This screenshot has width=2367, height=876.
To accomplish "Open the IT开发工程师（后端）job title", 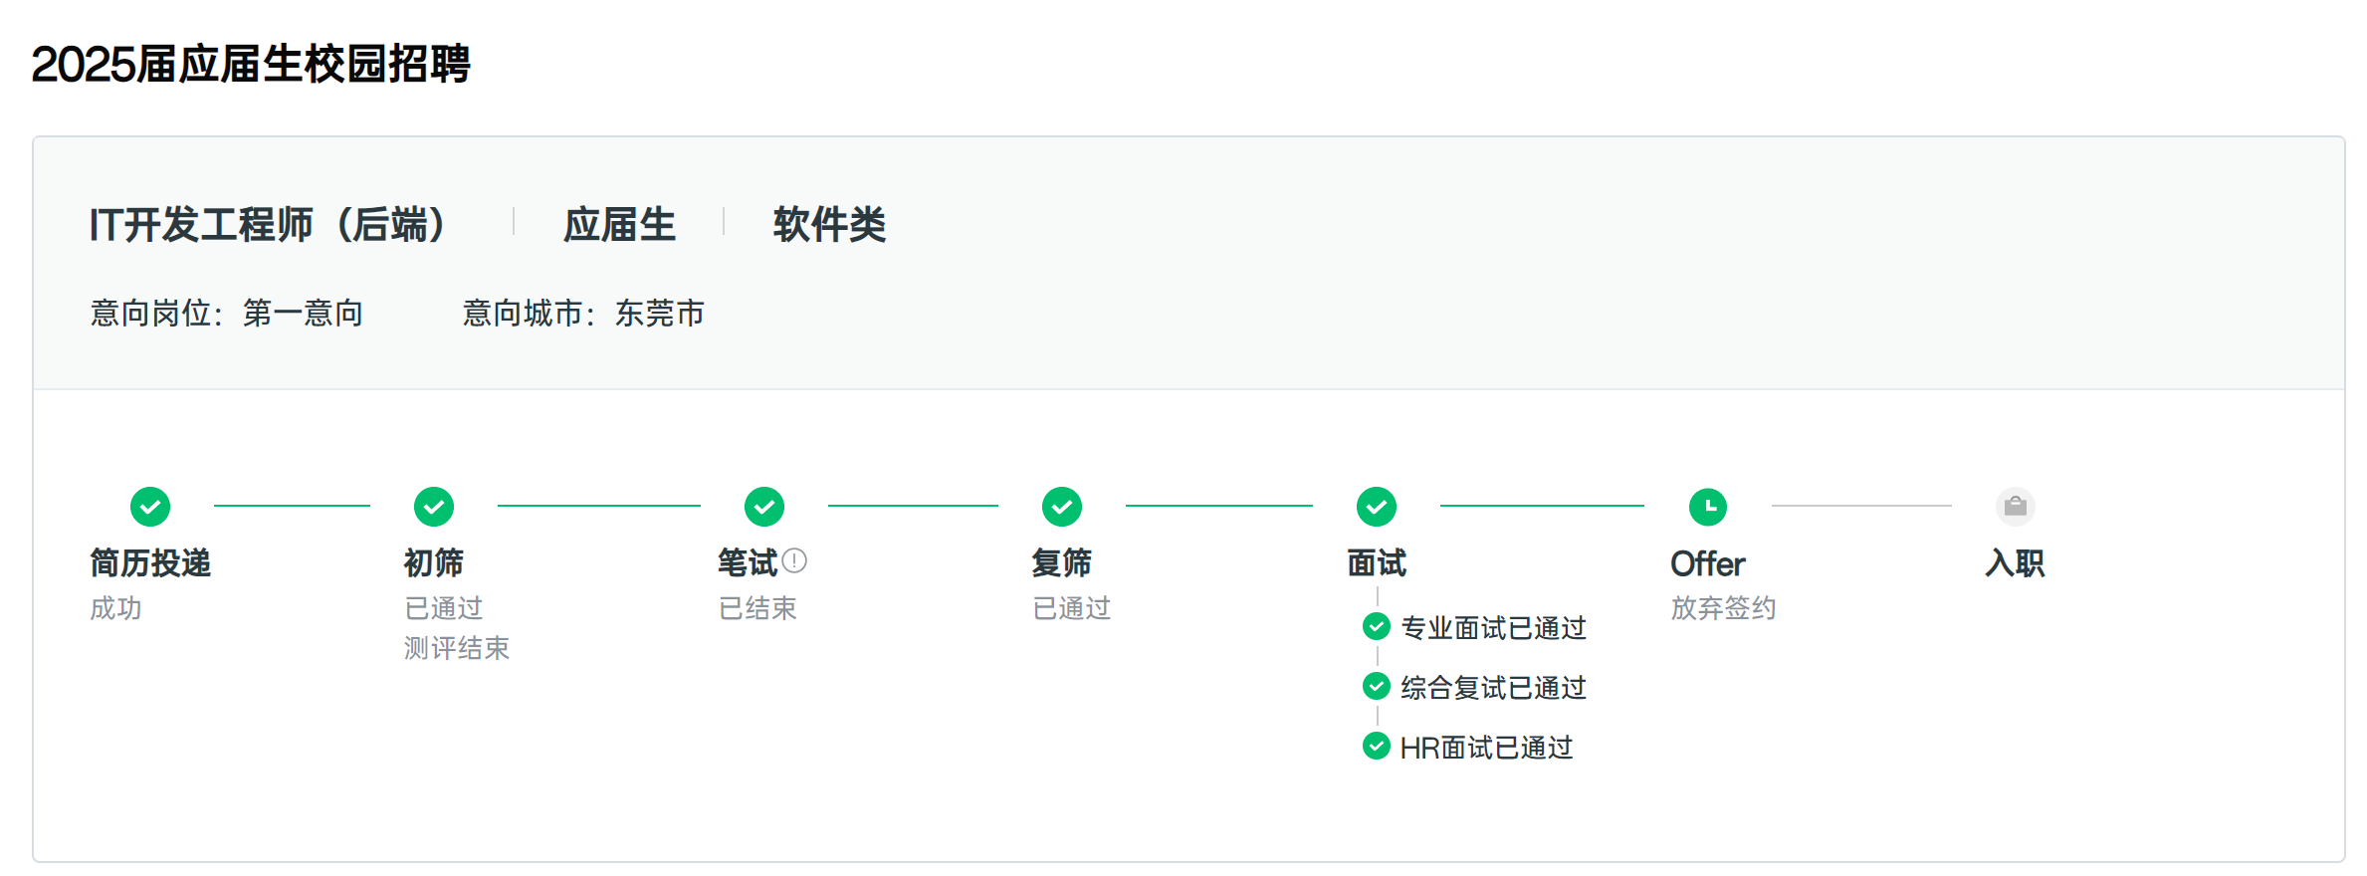I will tap(269, 225).
